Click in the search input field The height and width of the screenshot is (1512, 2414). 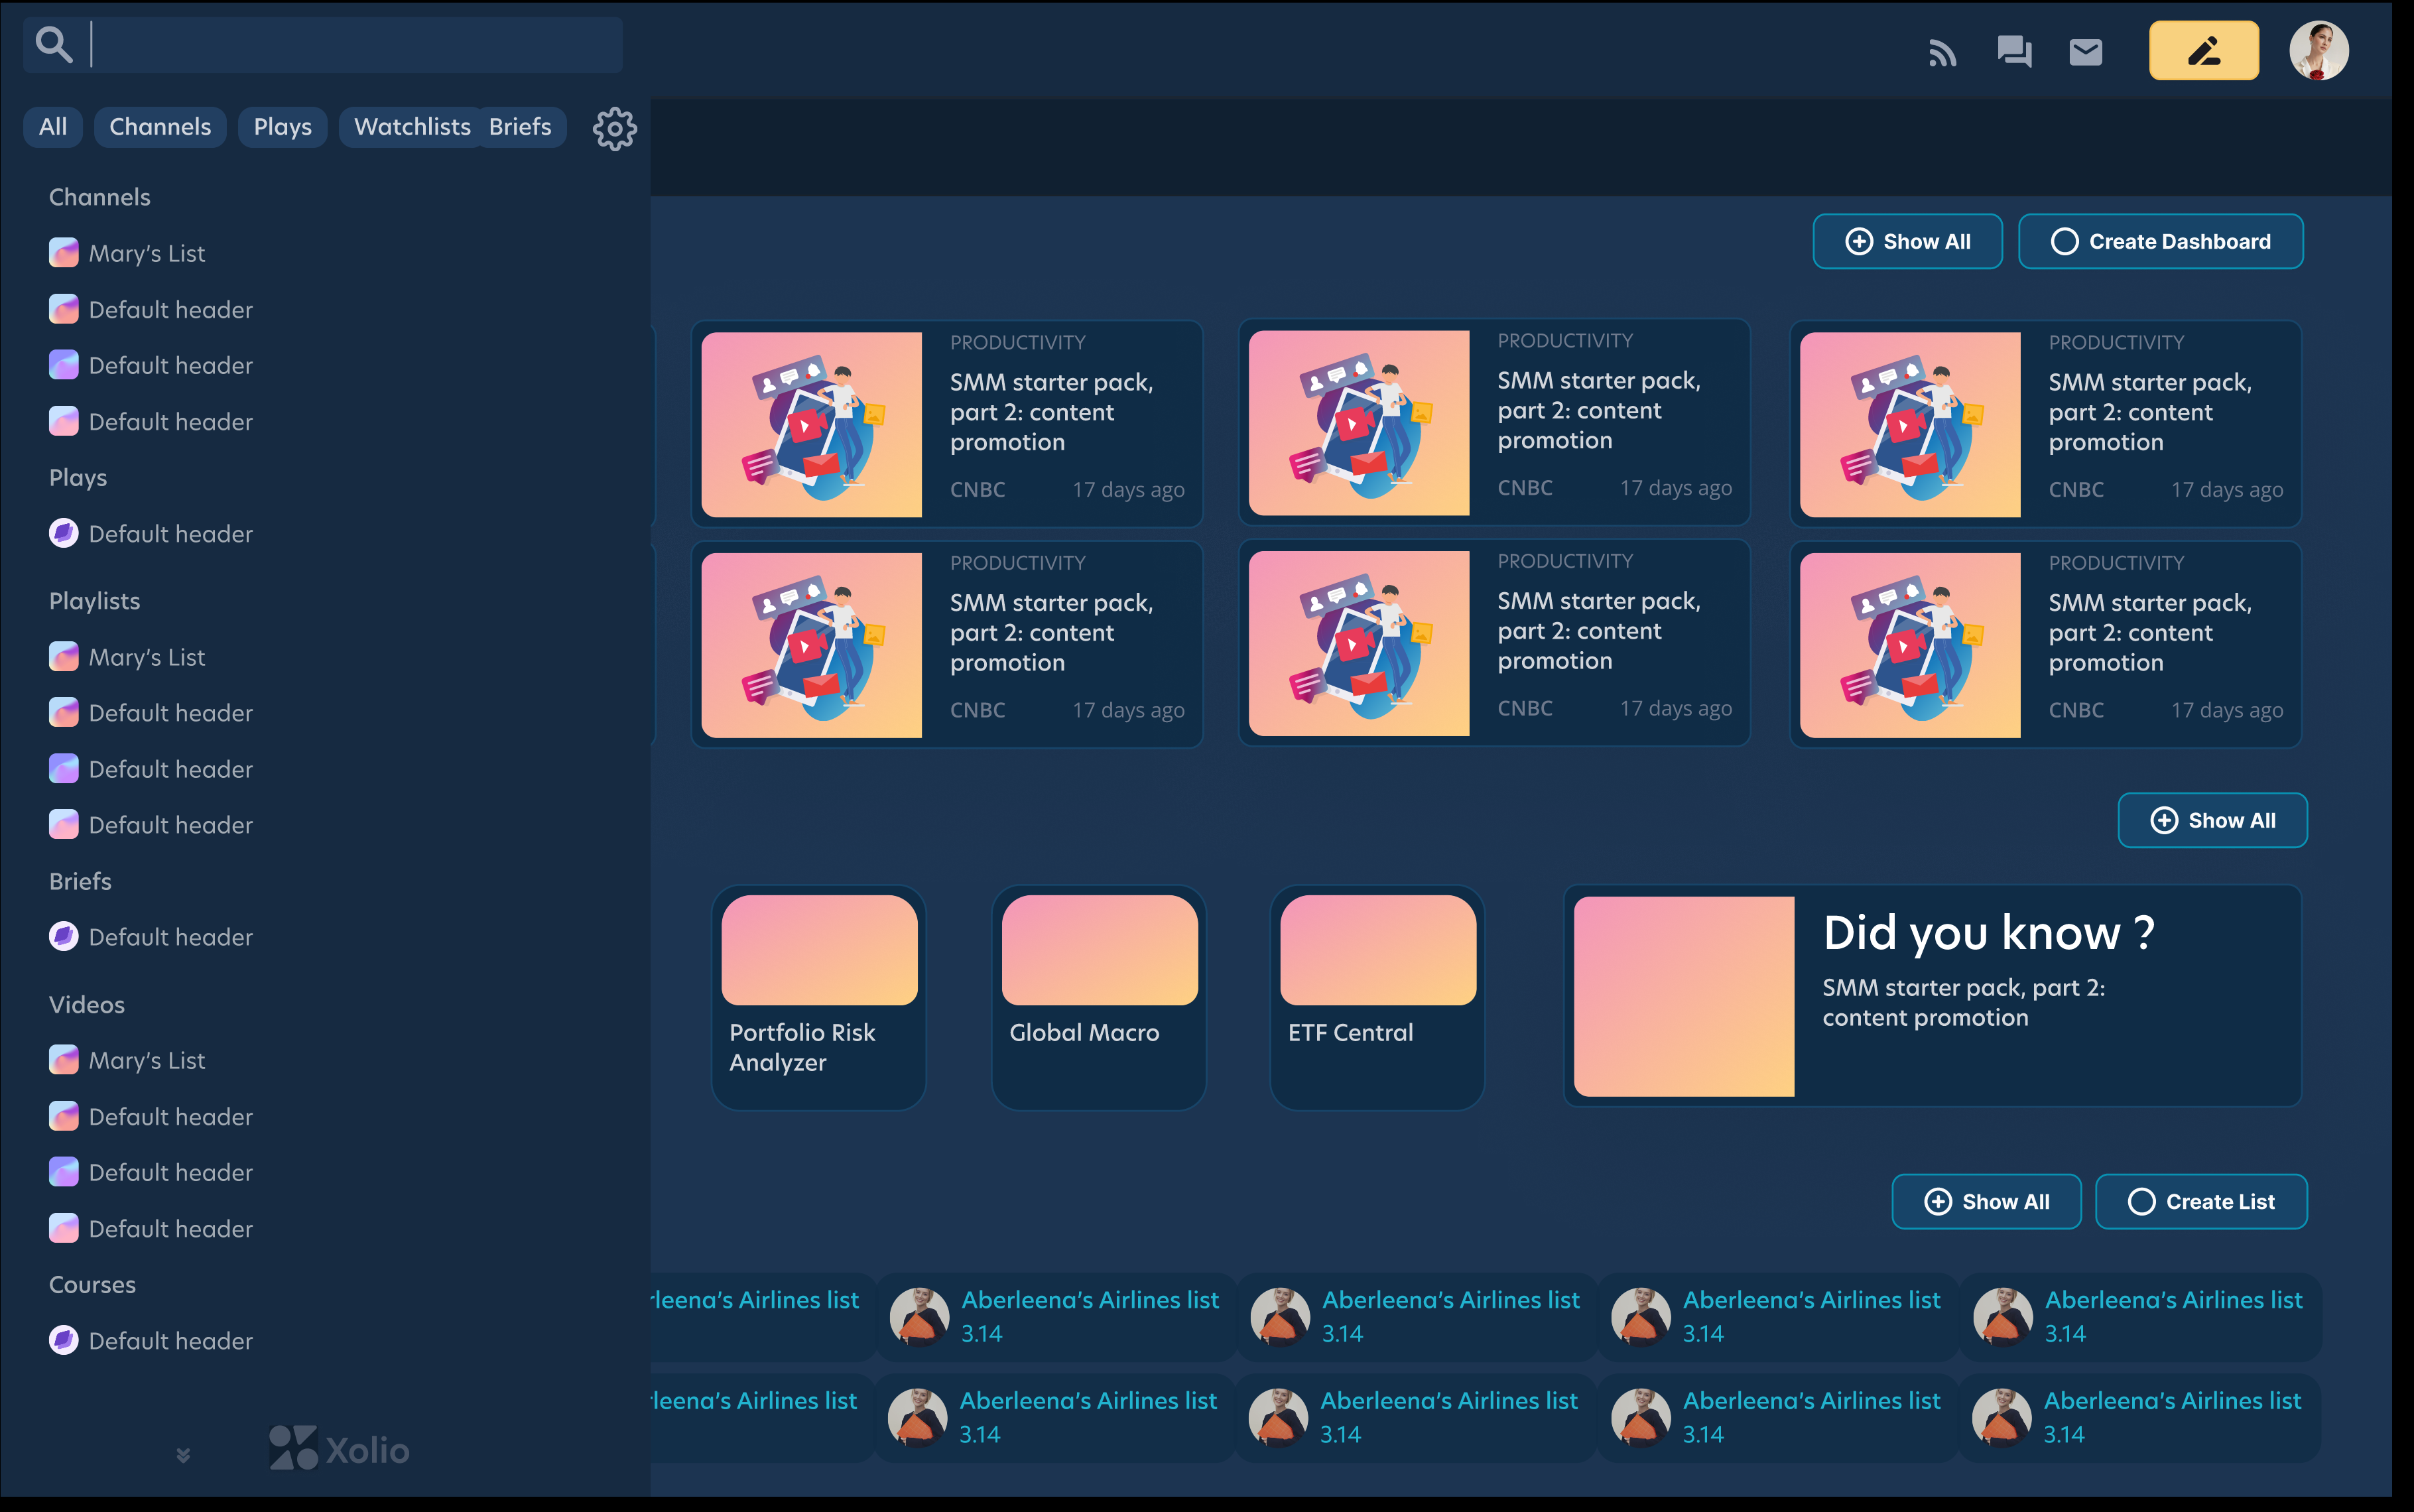point(355,45)
